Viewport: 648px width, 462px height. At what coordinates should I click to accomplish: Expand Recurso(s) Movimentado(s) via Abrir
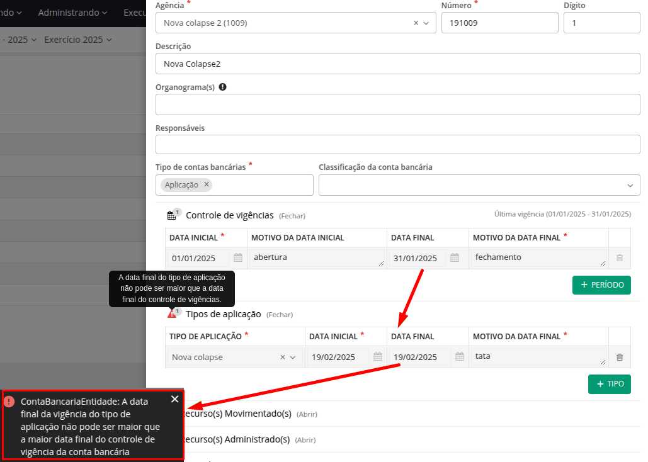pyautogui.click(x=307, y=414)
